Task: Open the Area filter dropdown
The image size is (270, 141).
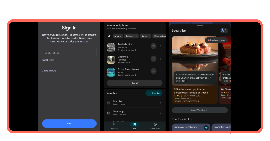Action: 118,36
